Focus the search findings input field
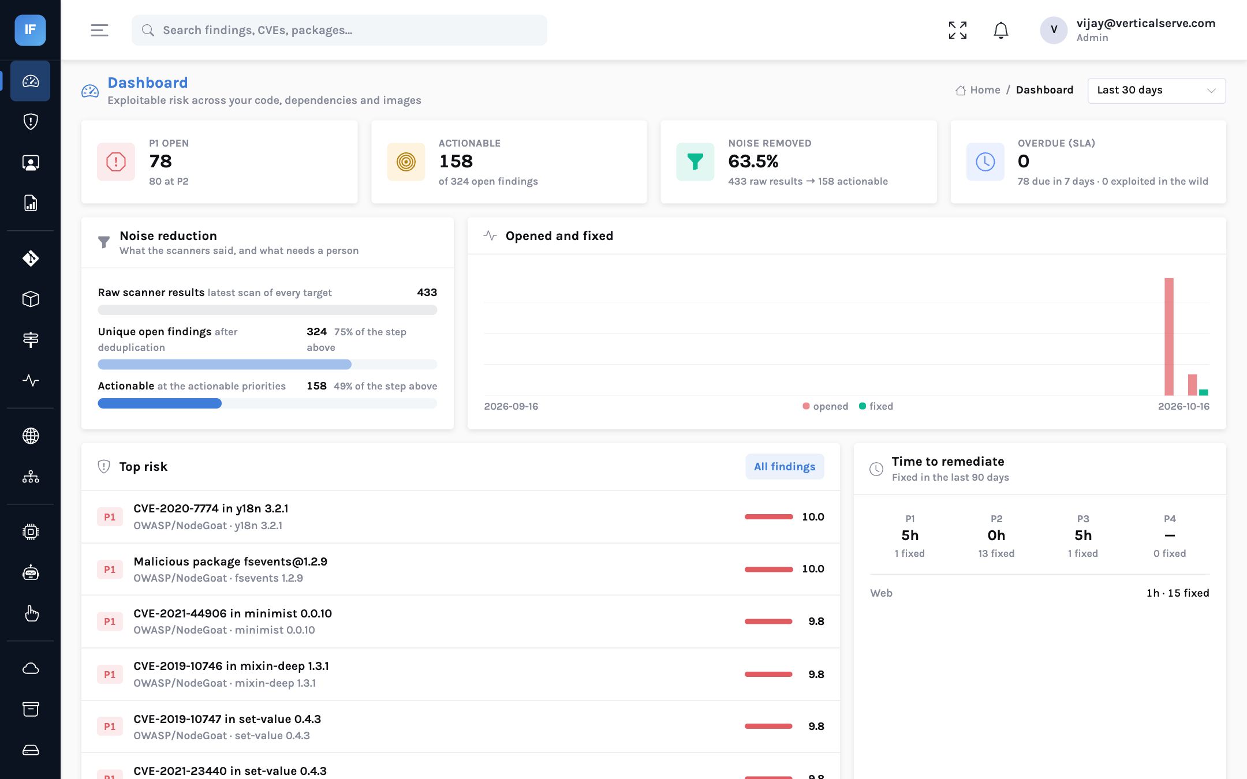 pos(339,30)
